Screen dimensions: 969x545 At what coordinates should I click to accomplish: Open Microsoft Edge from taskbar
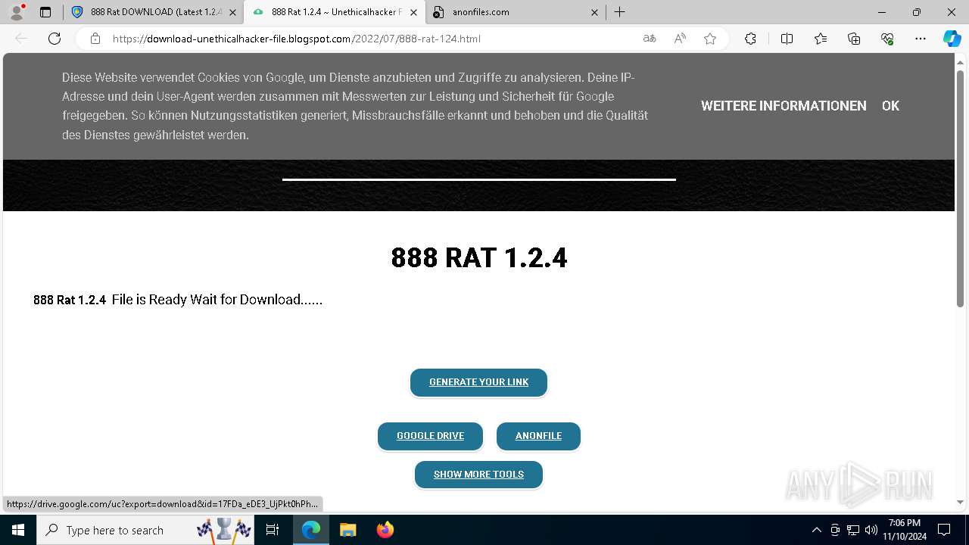[311, 530]
